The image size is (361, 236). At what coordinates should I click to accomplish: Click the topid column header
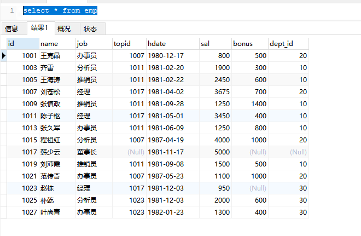[x=129, y=44]
